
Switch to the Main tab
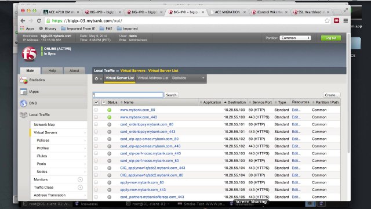(x=30, y=71)
